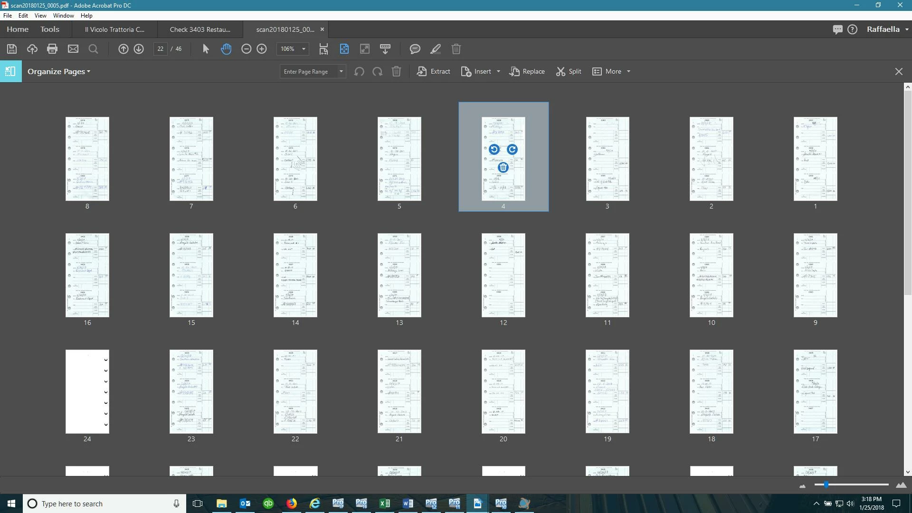Viewport: 912px width, 513px height.
Task: Click the Split button
Action: 569,72
